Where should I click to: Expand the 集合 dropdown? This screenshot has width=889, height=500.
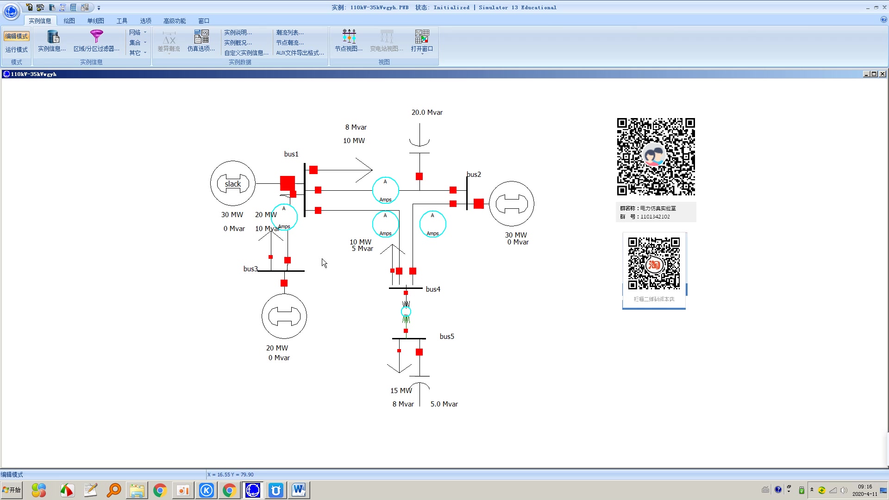(138, 43)
